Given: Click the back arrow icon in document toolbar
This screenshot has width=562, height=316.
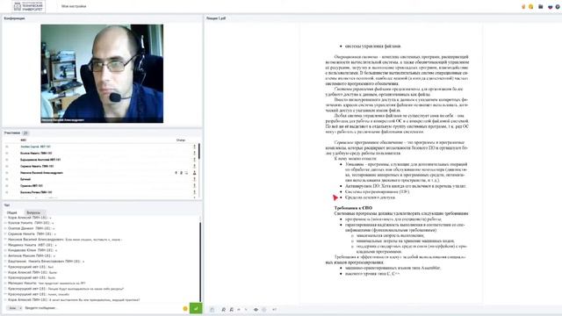Looking at the screenshot, I should [x=275, y=310].
